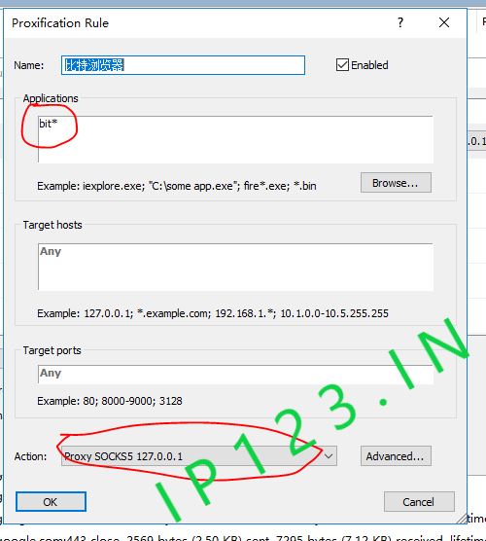
Task: Open the Action combo box Proxy SOCKS5
Action: click(199, 456)
